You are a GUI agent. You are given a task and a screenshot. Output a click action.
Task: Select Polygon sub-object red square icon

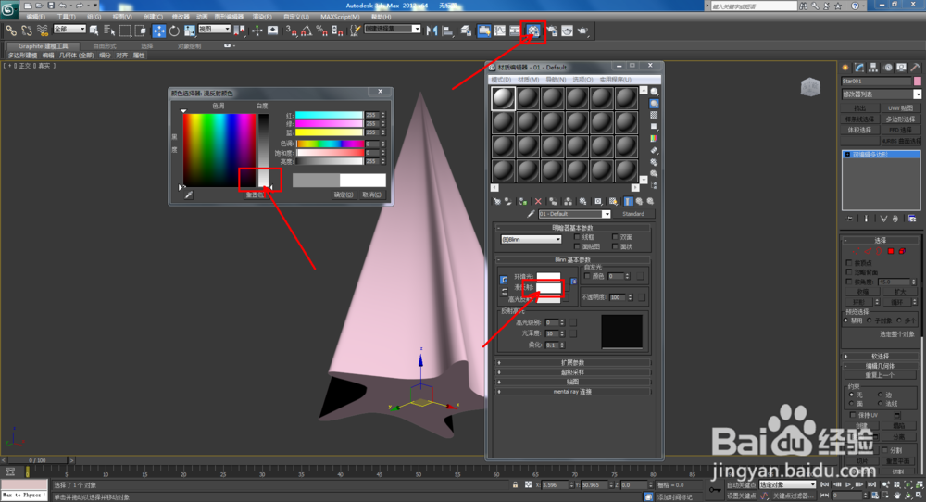pyautogui.click(x=891, y=251)
